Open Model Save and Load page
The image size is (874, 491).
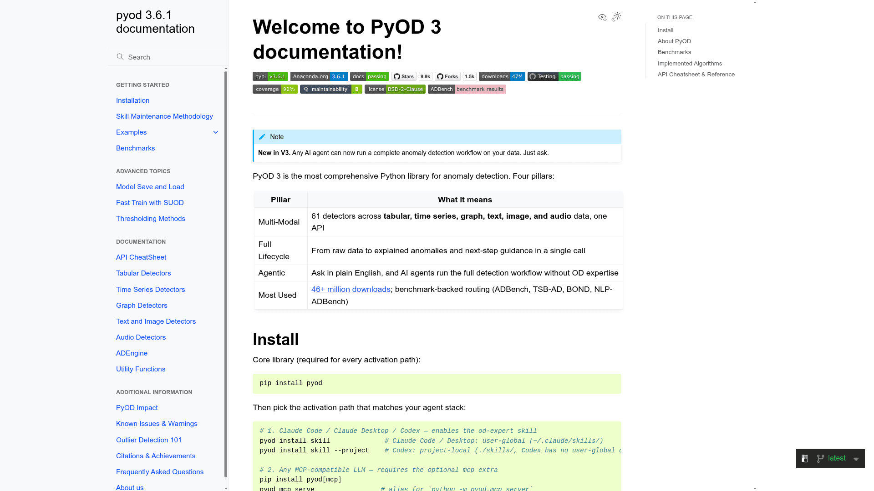pyautogui.click(x=150, y=187)
